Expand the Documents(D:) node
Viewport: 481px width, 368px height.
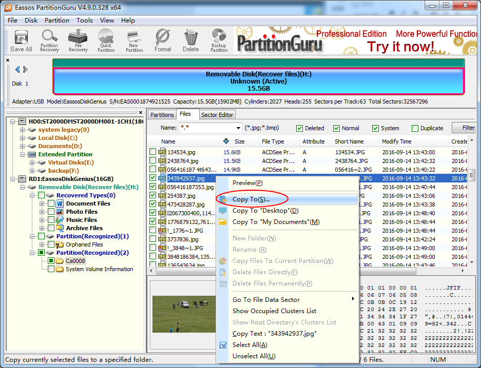click(x=23, y=147)
